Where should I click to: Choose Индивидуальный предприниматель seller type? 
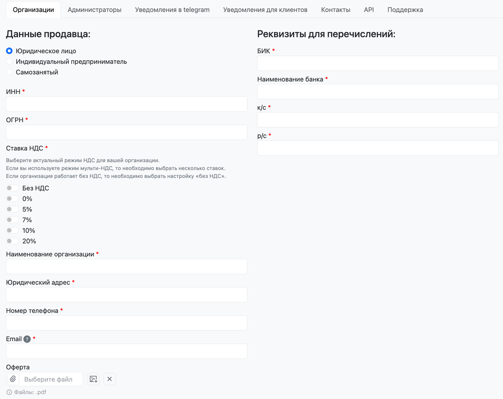[x=9, y=62]
